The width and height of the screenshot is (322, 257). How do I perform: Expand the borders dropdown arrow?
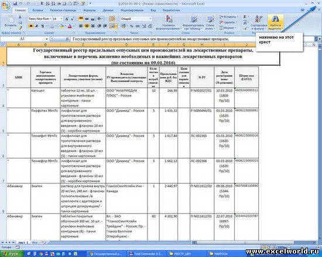coord(56,26)
